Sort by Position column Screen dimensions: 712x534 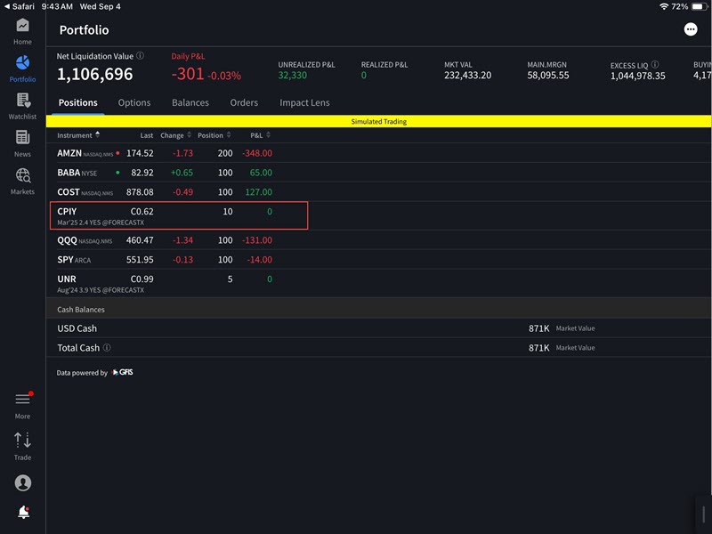pos(214,135)
